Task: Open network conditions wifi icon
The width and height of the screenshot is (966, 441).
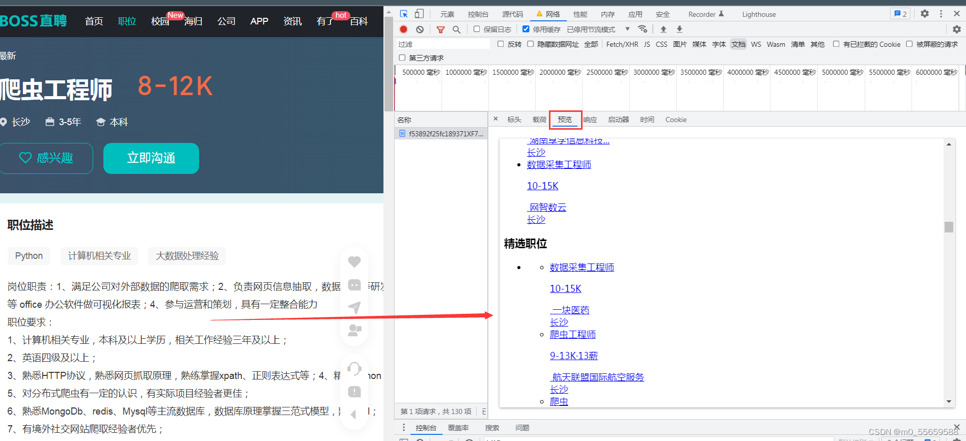Action: [643, 29]
